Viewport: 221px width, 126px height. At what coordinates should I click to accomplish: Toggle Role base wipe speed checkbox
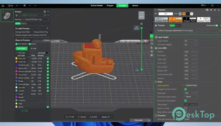(186, 100)
